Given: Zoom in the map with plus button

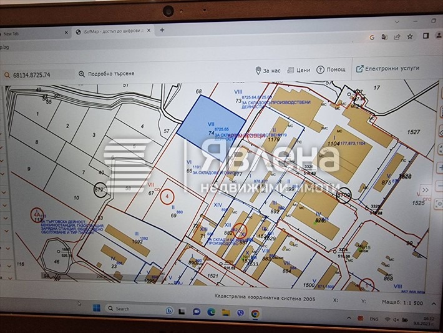Looking at the screenshot, I should pos(440,168).
